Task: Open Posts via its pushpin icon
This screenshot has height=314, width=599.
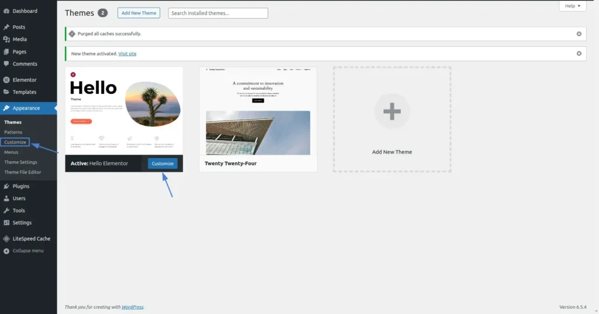Action: tap(6, 27)
